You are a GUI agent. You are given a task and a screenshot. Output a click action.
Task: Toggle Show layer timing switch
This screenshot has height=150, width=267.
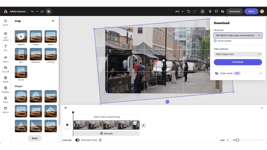(x=77, y=140)
